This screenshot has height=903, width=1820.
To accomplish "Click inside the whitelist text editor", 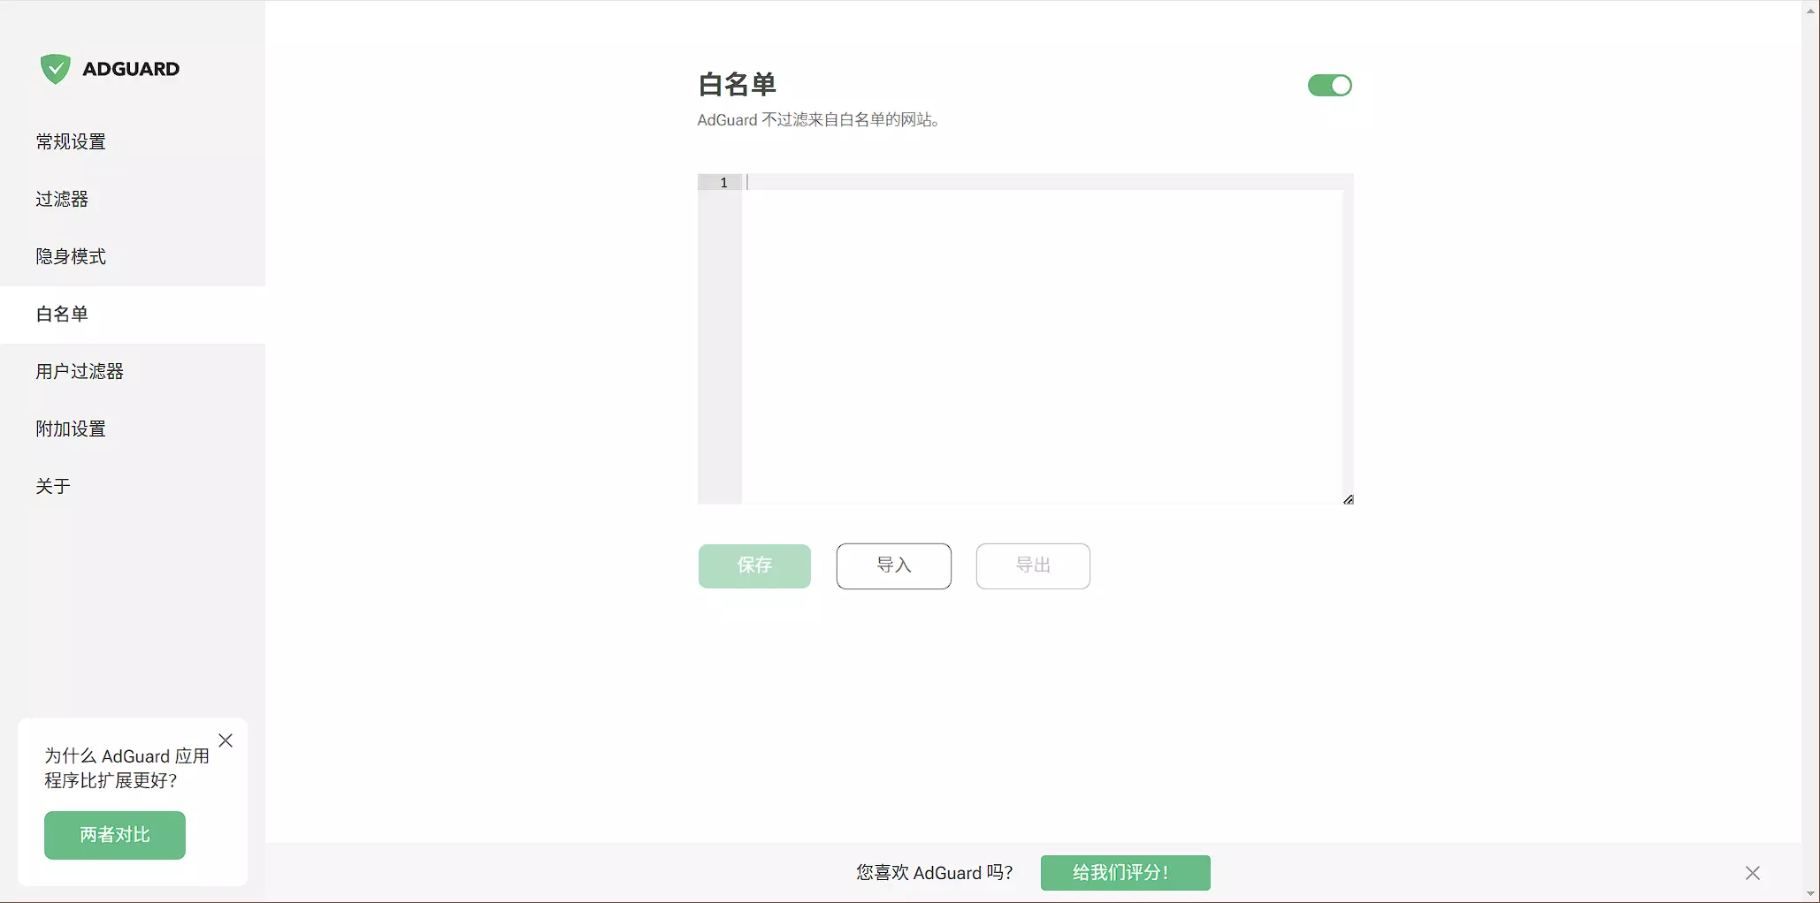I will click(1041, 345).
